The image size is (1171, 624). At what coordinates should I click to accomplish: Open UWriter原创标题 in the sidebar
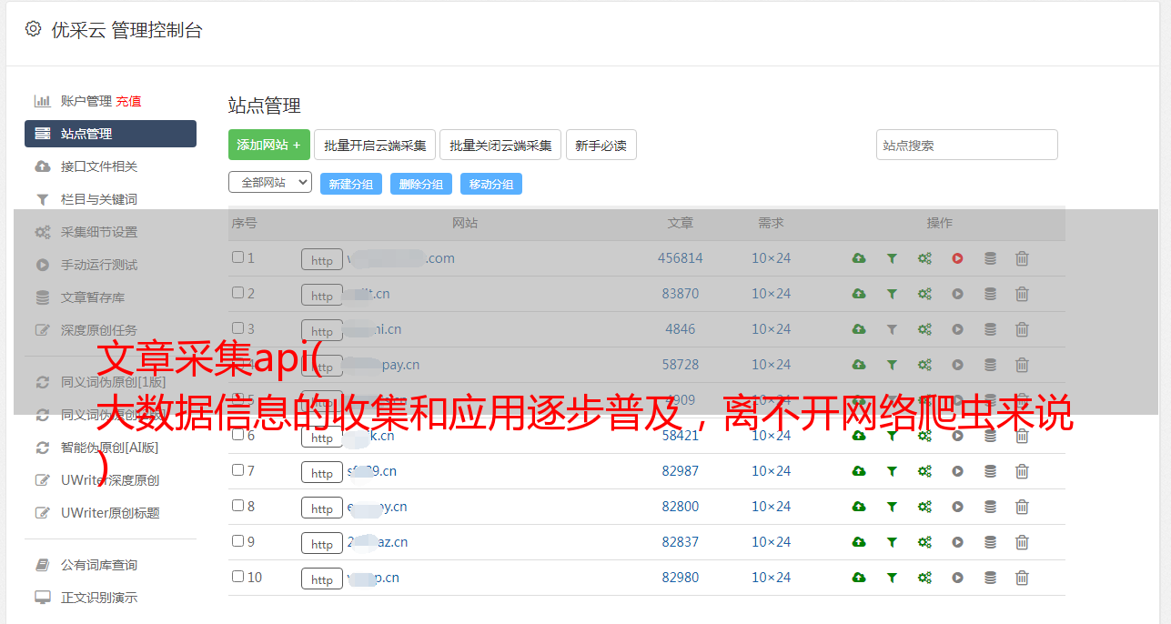110,513
